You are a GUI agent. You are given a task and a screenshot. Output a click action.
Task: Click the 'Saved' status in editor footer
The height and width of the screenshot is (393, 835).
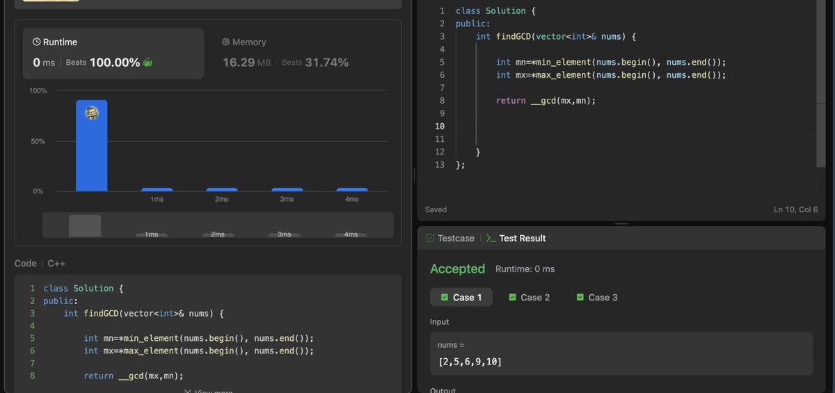[436, 209]
